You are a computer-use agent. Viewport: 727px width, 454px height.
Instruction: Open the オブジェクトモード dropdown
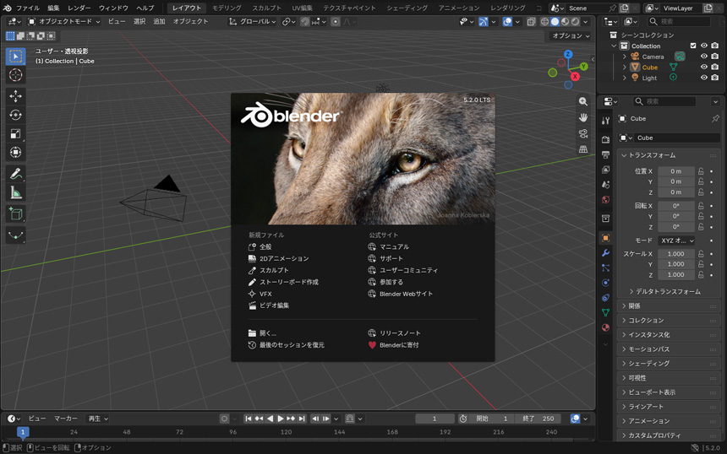tap(64, 21)
